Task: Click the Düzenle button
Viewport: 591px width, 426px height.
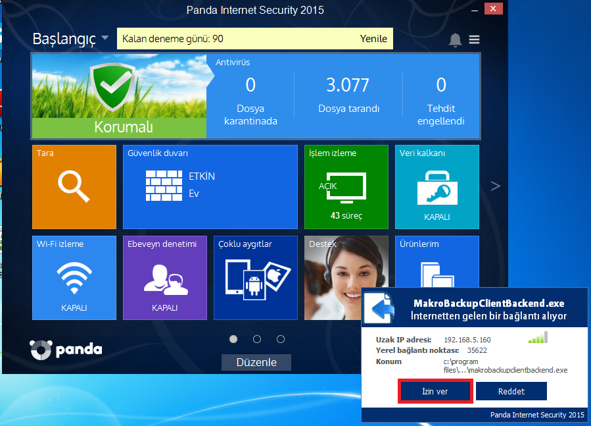Action: click(x=256, y=362)
